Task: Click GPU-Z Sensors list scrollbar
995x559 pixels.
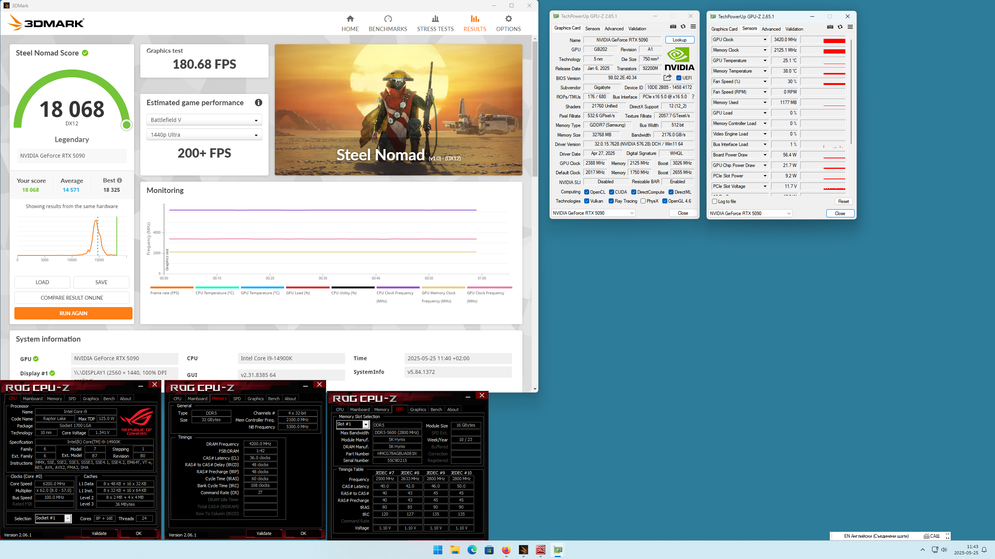Action: 851,91
